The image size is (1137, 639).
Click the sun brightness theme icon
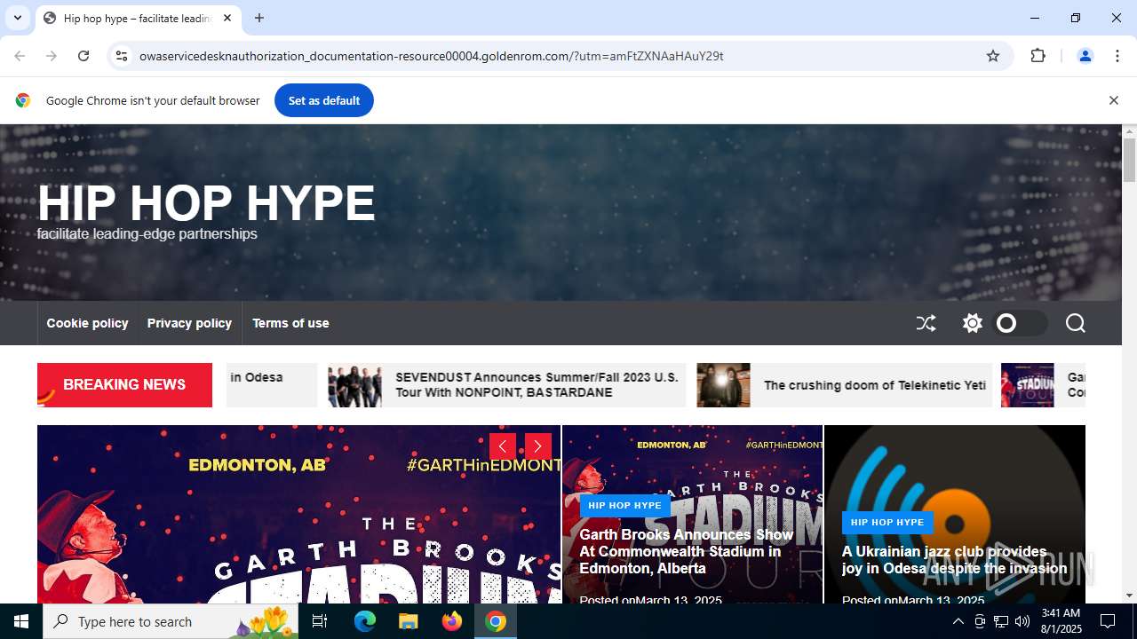point(973,323)
